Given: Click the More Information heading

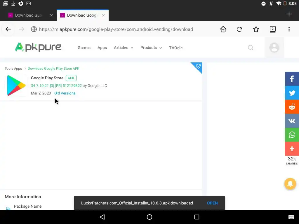Looking at the screenshot, I should (23, 197).
